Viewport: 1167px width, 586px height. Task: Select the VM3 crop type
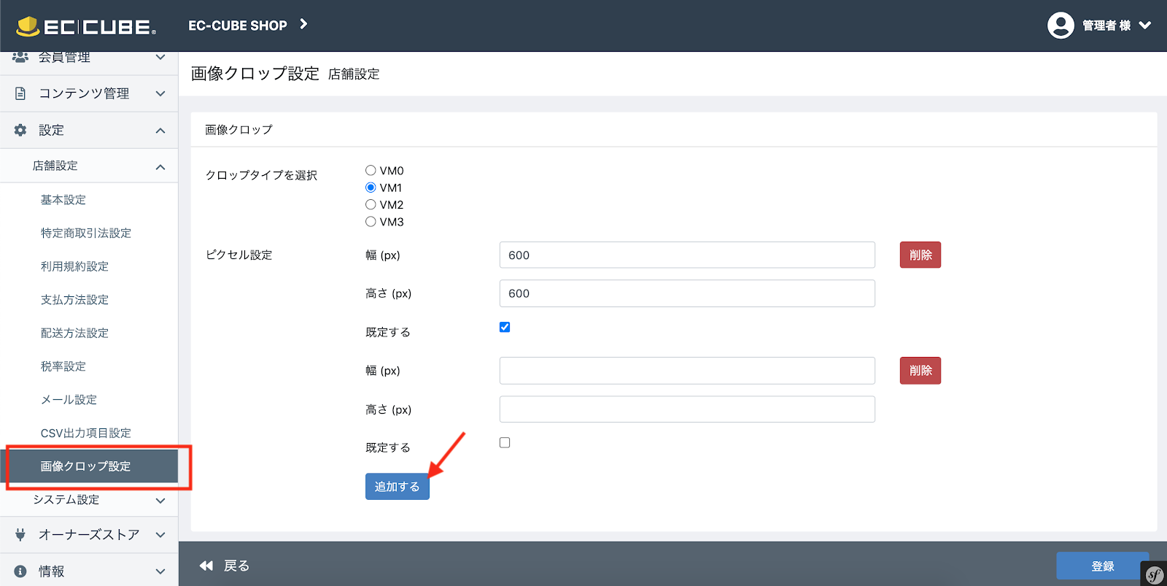point(371,222)
